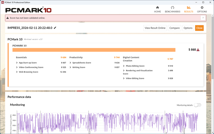Click the red warning icon beside 5 860 score

click(198, 50)
